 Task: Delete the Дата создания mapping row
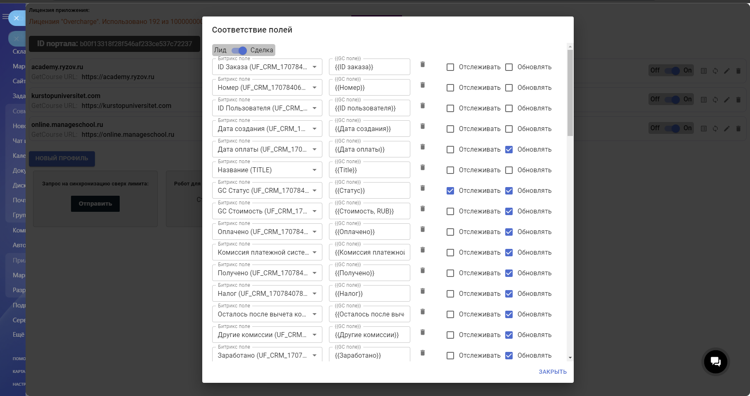point(422,127)
